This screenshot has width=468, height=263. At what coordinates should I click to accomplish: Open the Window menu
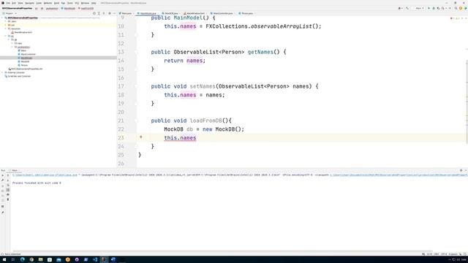click(x=85, y=3)
